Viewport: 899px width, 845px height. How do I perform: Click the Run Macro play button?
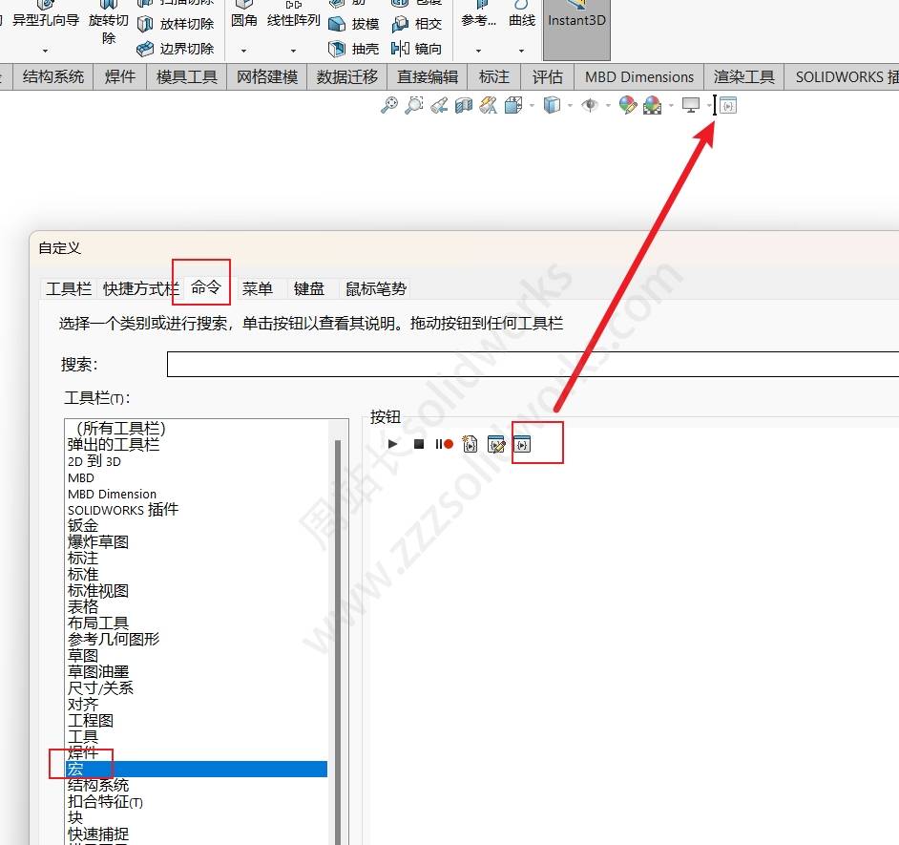point(392,444)
